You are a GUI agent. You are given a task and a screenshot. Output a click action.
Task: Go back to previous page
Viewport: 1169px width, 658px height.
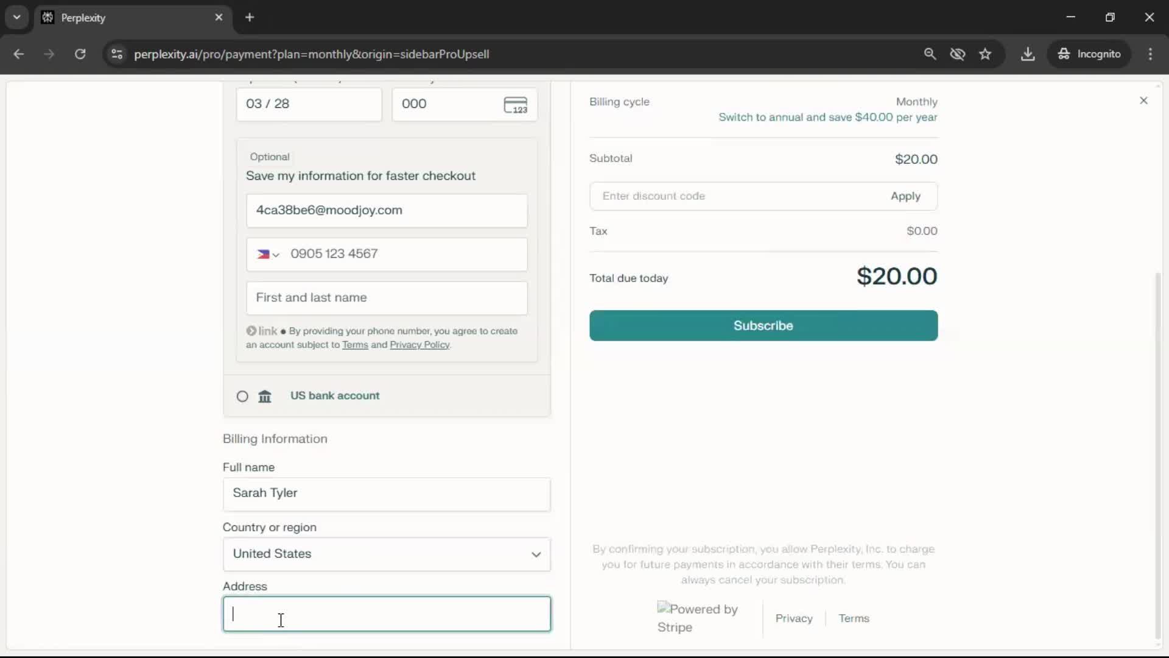[19, 54]
